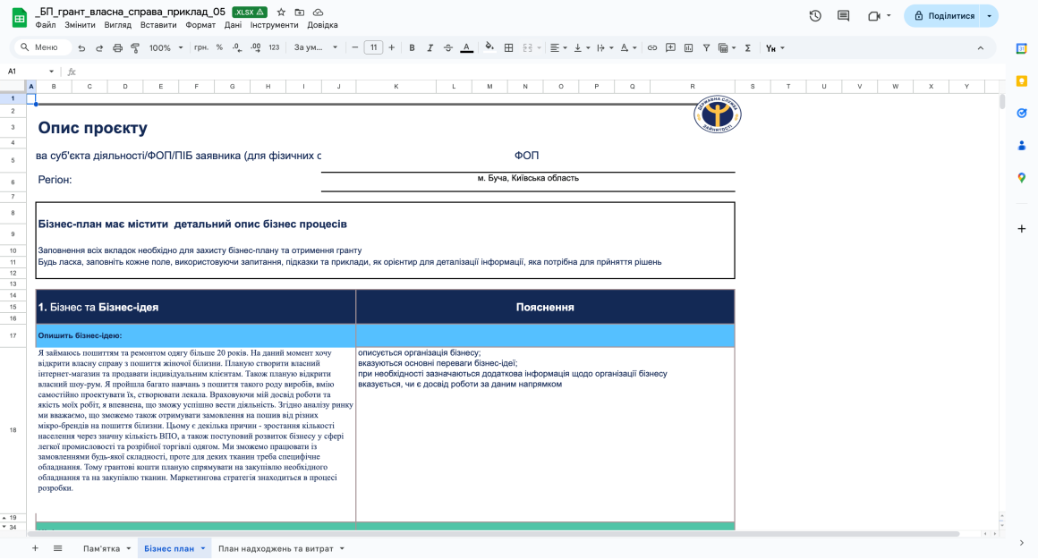
Task: Click the Поділитися button
Action: 944,16
